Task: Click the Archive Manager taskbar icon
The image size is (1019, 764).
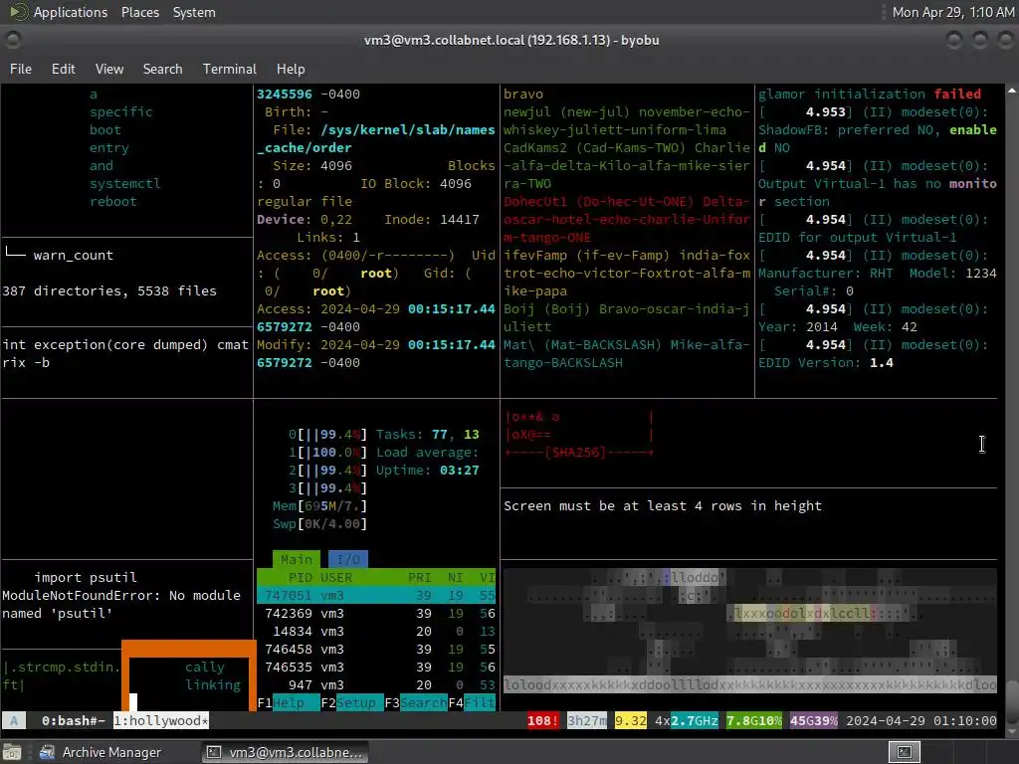Action: click(x=47, y=752)
